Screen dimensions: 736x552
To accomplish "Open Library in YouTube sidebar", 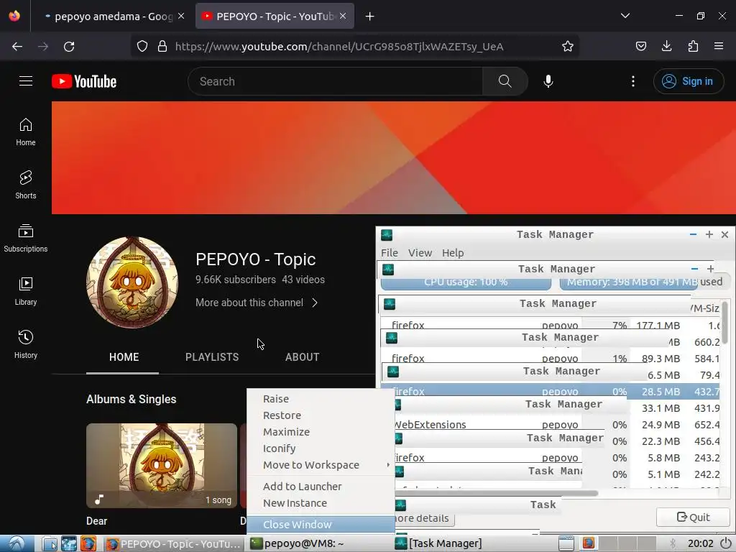I will coord(26,291).
